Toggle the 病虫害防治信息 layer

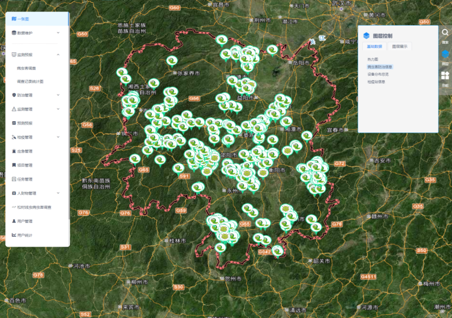(x=380, y=67)
